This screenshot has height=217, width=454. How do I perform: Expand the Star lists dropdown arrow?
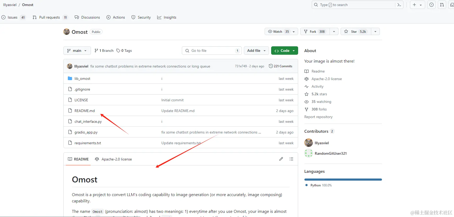(x=375, y=32)
